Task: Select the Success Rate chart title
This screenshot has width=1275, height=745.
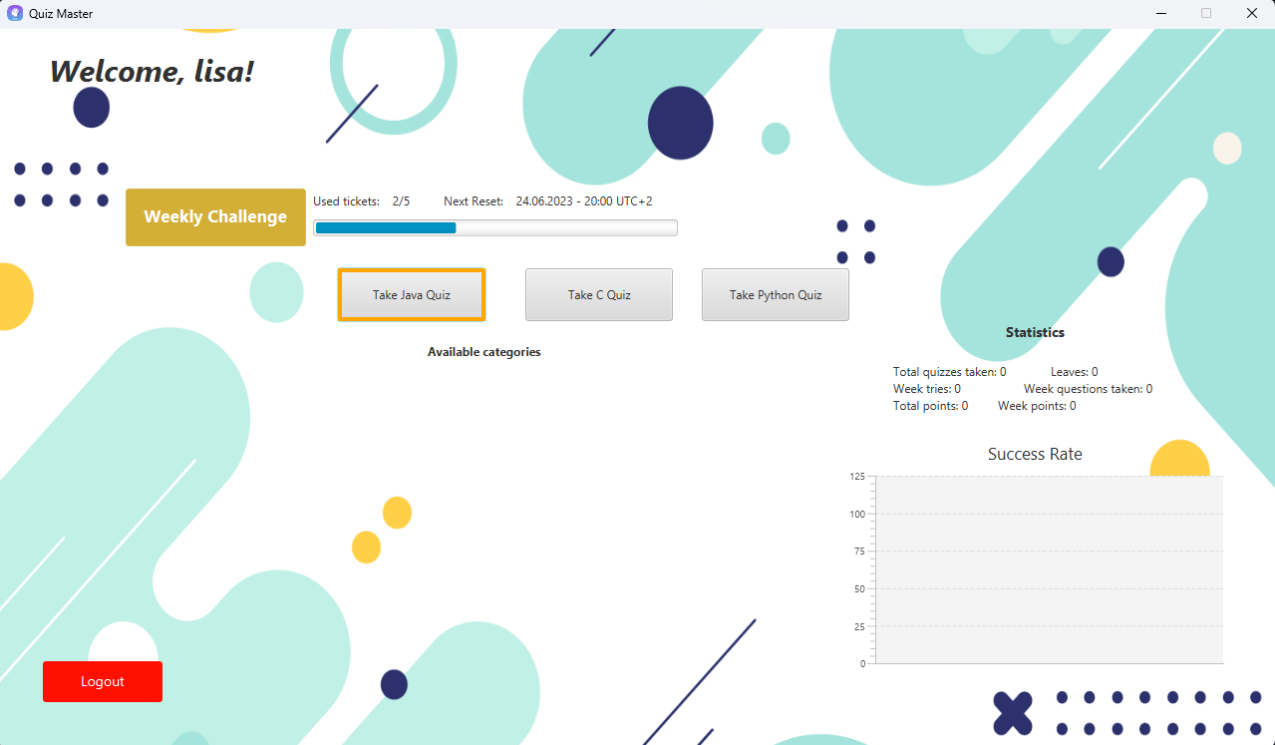Action: click(x=1035, y=454)
